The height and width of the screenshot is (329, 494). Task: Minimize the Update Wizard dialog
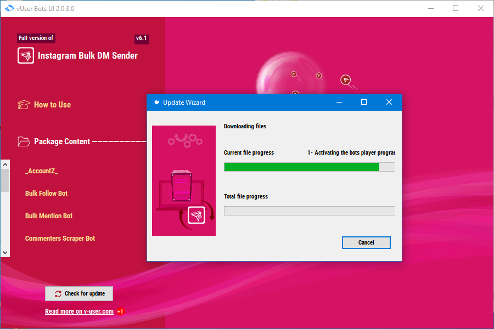click(x=339, y=102)
